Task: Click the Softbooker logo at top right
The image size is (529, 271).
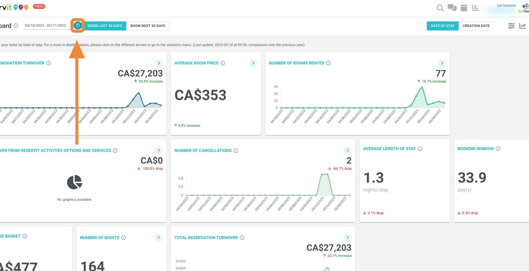Action: [524, 8]
